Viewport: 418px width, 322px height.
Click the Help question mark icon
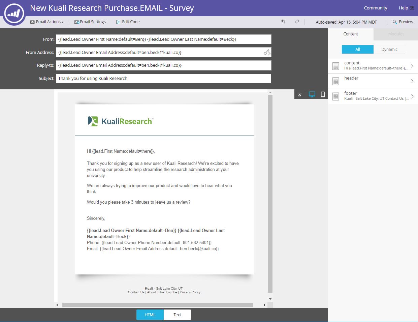(x=412, y=8)
